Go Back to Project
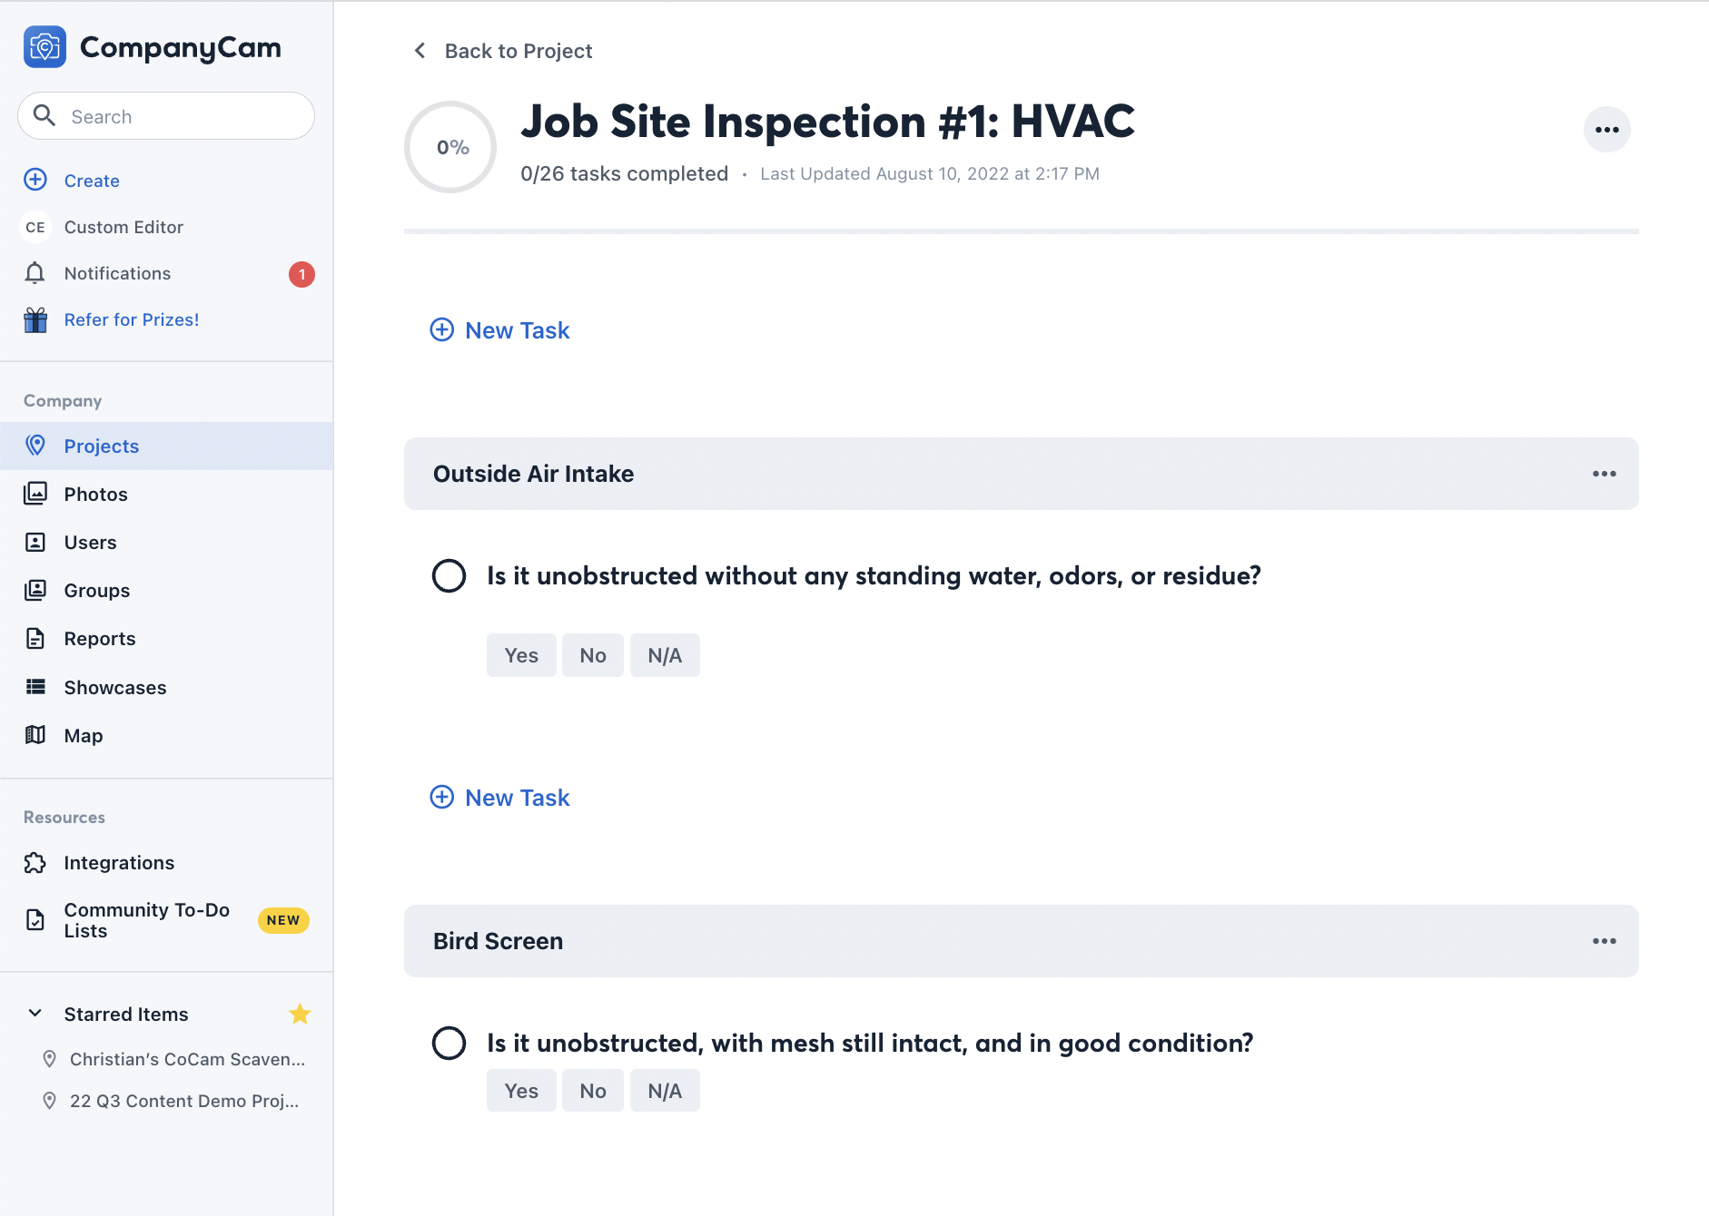Viewport: 1709px width, 1216px height. (x=504, y=51)
